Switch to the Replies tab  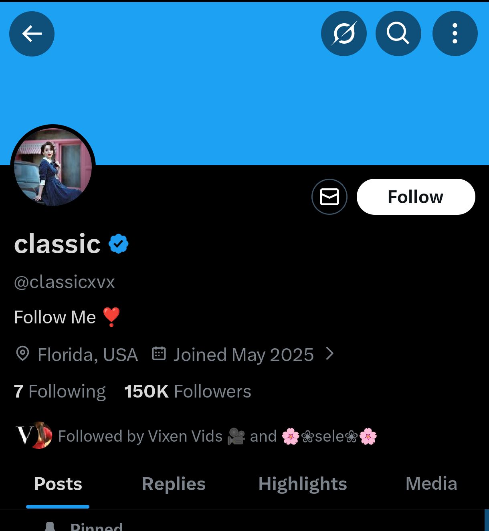[x=173, y=484]
